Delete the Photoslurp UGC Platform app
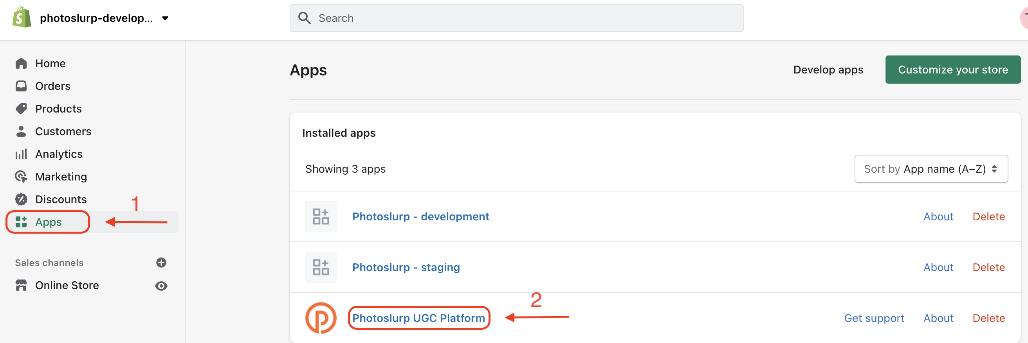Screen dimensions: 1028x343 pos(988,318)
